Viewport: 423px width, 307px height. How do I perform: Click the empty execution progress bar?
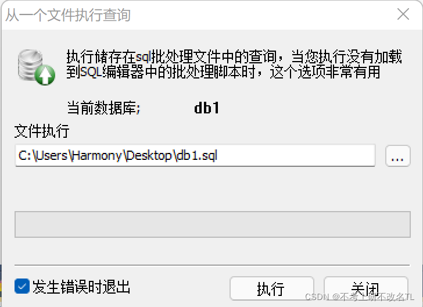(213, 224)
